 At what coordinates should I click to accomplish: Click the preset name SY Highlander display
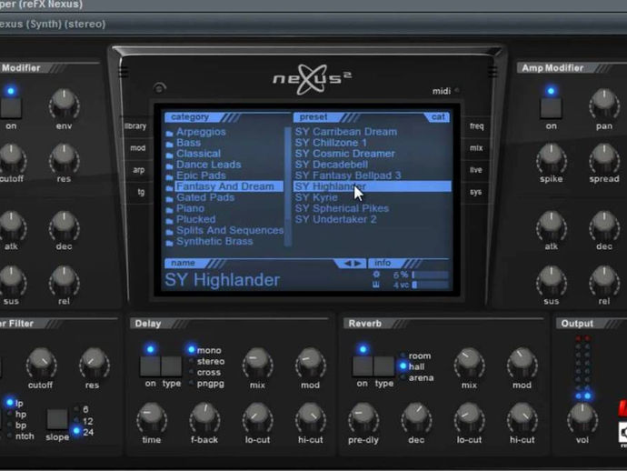click(223, 280)
